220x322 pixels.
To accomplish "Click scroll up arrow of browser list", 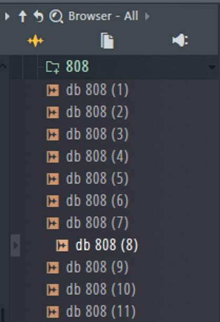I will (4, 66).
